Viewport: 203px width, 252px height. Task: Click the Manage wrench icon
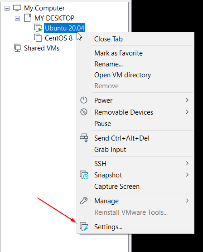tap(84, 201)
